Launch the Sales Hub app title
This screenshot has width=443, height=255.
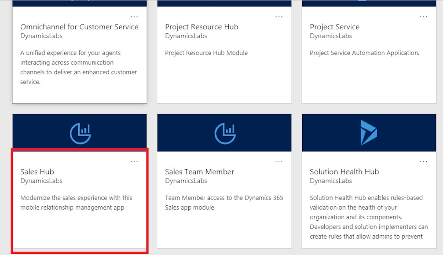click(37, 172)
